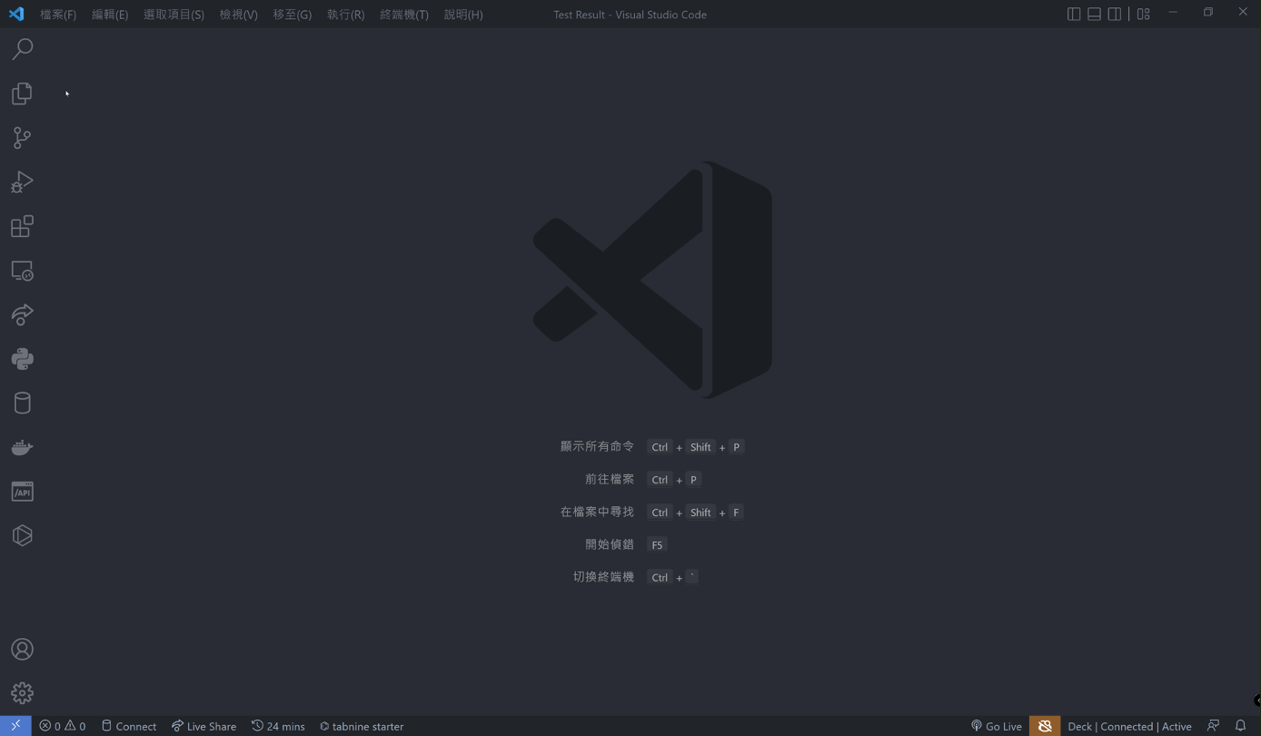Click Connect in the status bar
1261x736 pixels.
click(129, 726)
